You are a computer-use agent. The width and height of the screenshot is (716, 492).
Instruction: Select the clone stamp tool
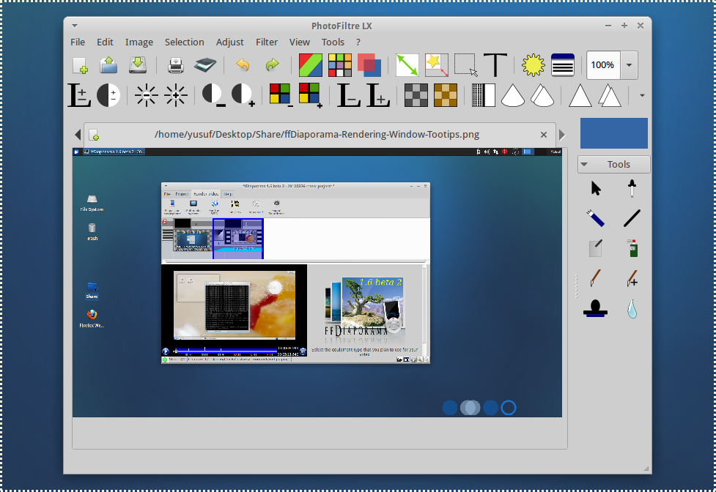point(596,308)
